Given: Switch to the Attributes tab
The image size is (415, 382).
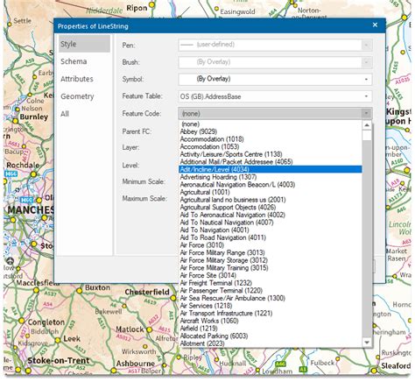Looking at the screenshot, I should point(77,79).
